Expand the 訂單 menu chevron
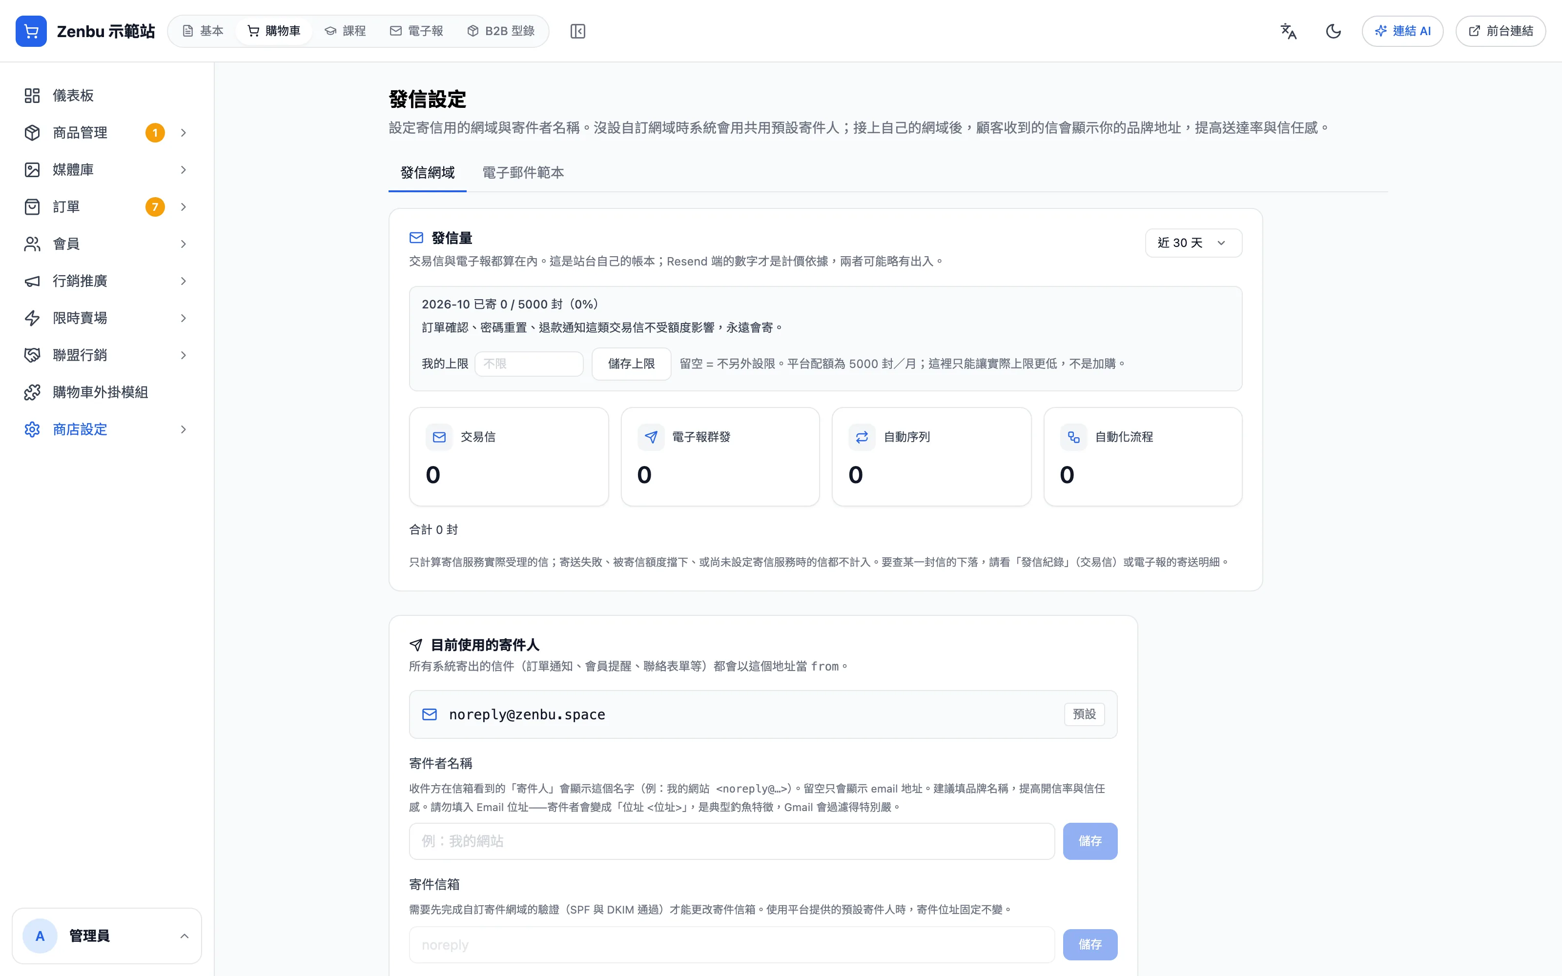The width and height of the screenshot is (1562, 976). (184, 207)
